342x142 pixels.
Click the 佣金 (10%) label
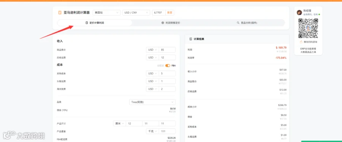pos(62,110)
